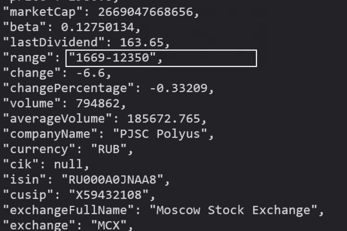The height and width of the screenshot is (231, 347).
Task: Click the volume value 794862
Action: pos(98,103)
